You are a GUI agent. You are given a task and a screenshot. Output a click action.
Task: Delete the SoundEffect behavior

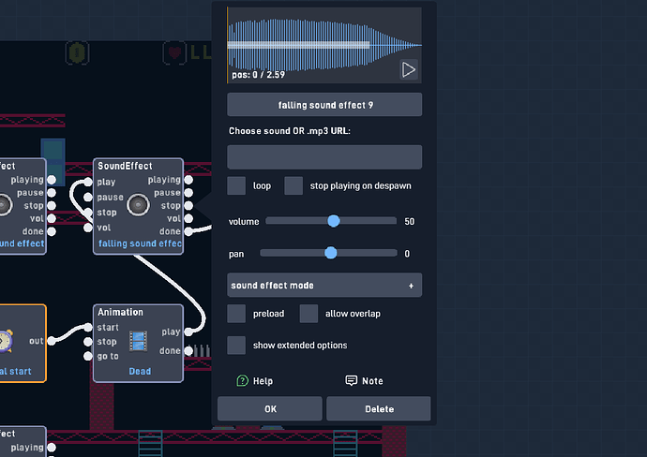tap(379, 409)
